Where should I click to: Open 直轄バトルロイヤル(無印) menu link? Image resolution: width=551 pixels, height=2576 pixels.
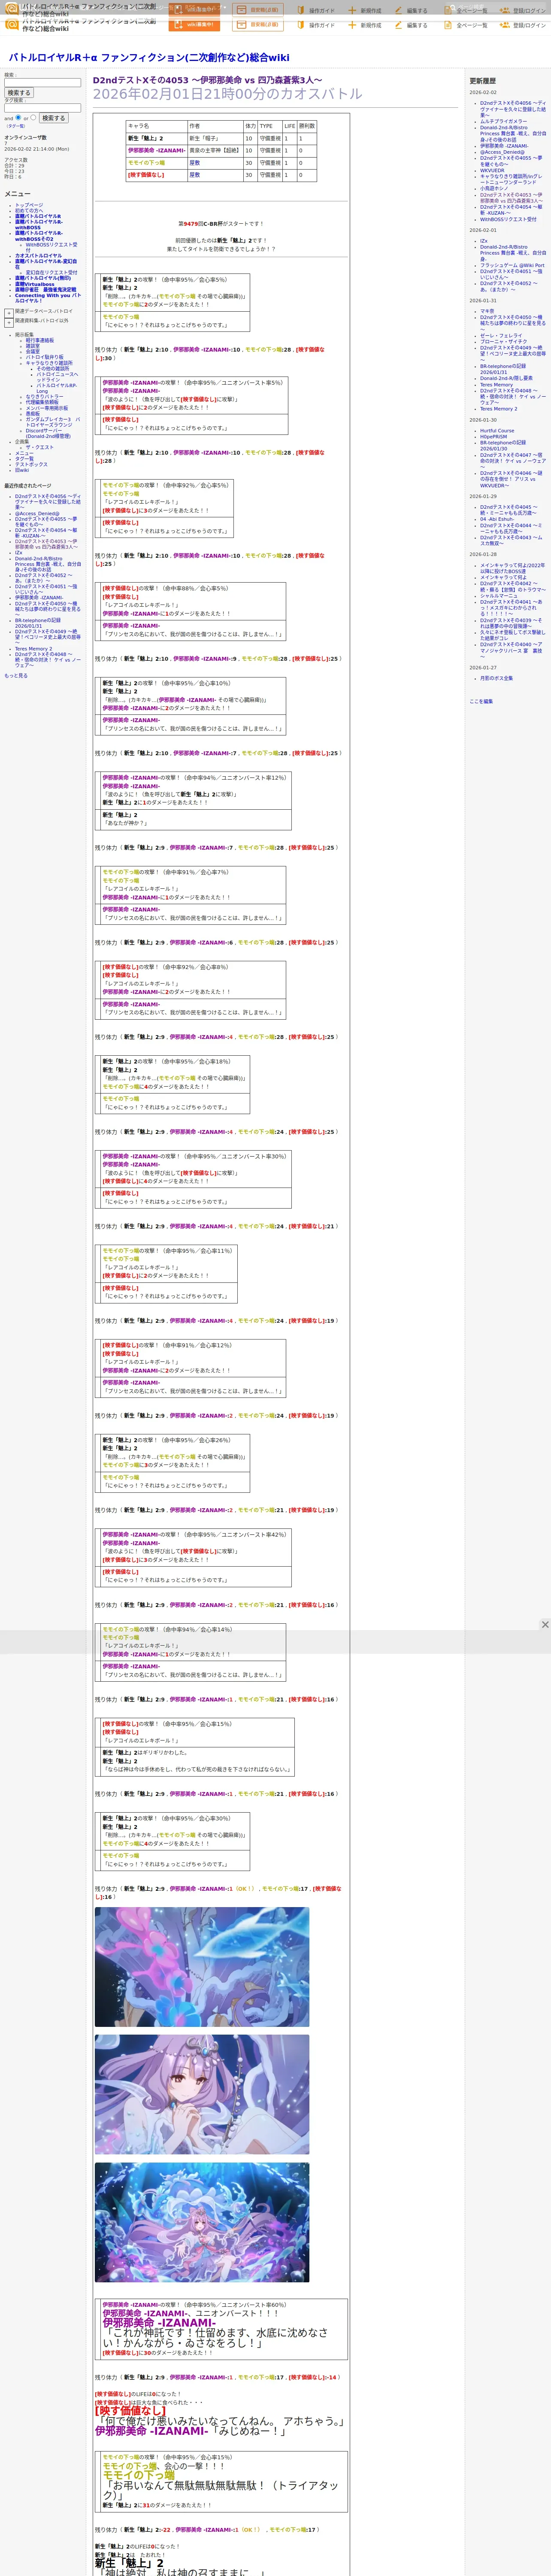(43, 279)
